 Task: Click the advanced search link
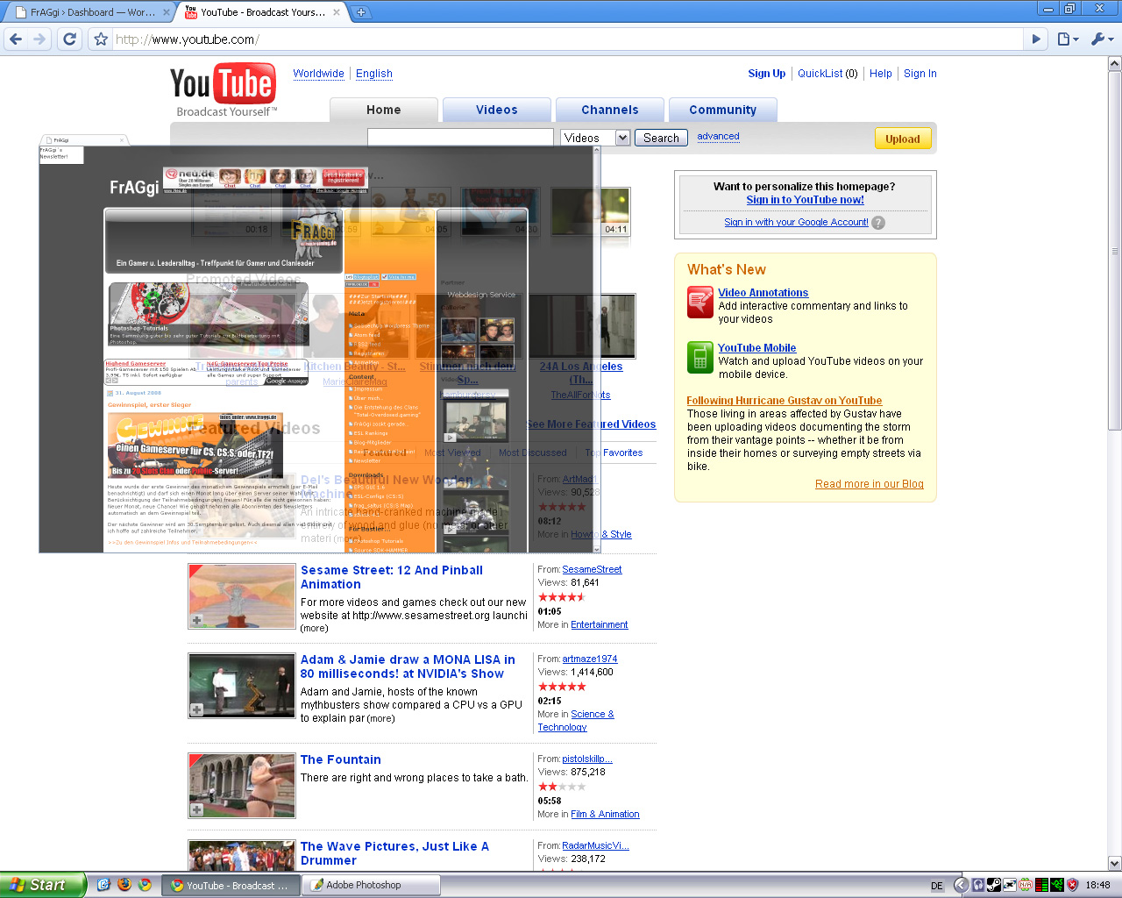[718, 137]
